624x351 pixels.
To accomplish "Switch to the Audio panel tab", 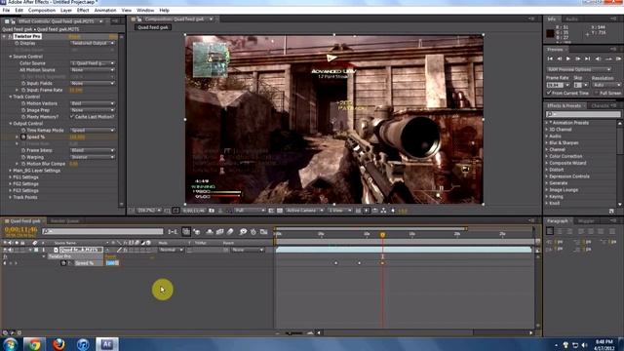I will [572, 19].
